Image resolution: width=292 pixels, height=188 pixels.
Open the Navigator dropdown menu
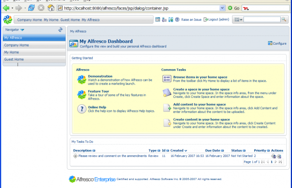pos(22,30)
